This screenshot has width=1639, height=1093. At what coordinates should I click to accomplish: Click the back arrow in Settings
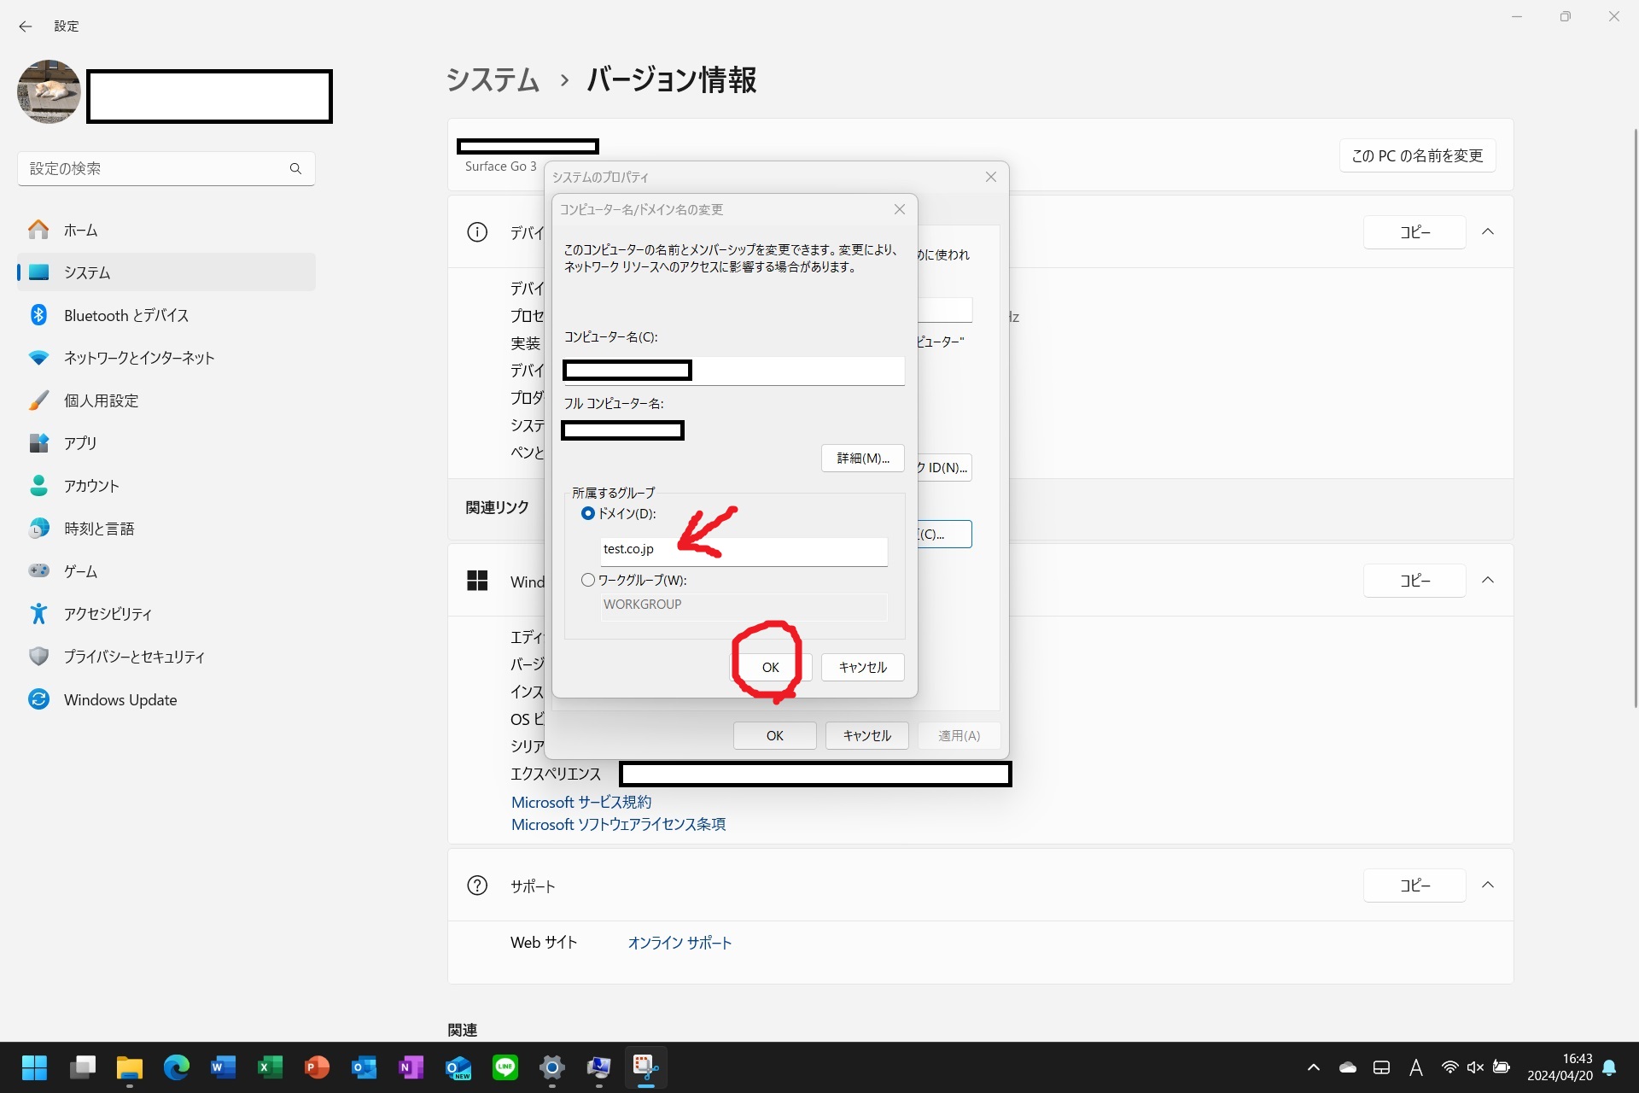pyautogui.click(x=25, y=26)
